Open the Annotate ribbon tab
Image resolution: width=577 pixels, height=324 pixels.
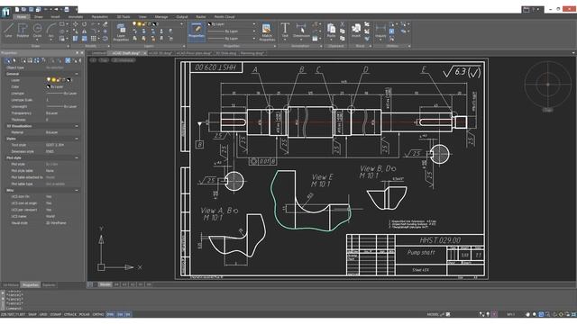[76, 17]
